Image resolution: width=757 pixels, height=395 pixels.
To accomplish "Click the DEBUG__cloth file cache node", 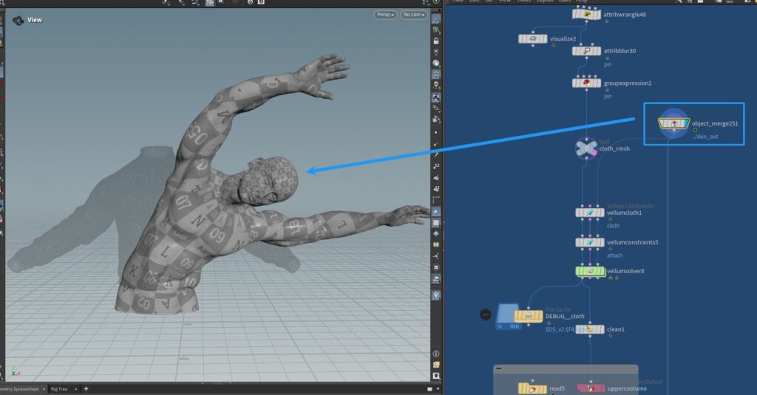I will (528, 316).
